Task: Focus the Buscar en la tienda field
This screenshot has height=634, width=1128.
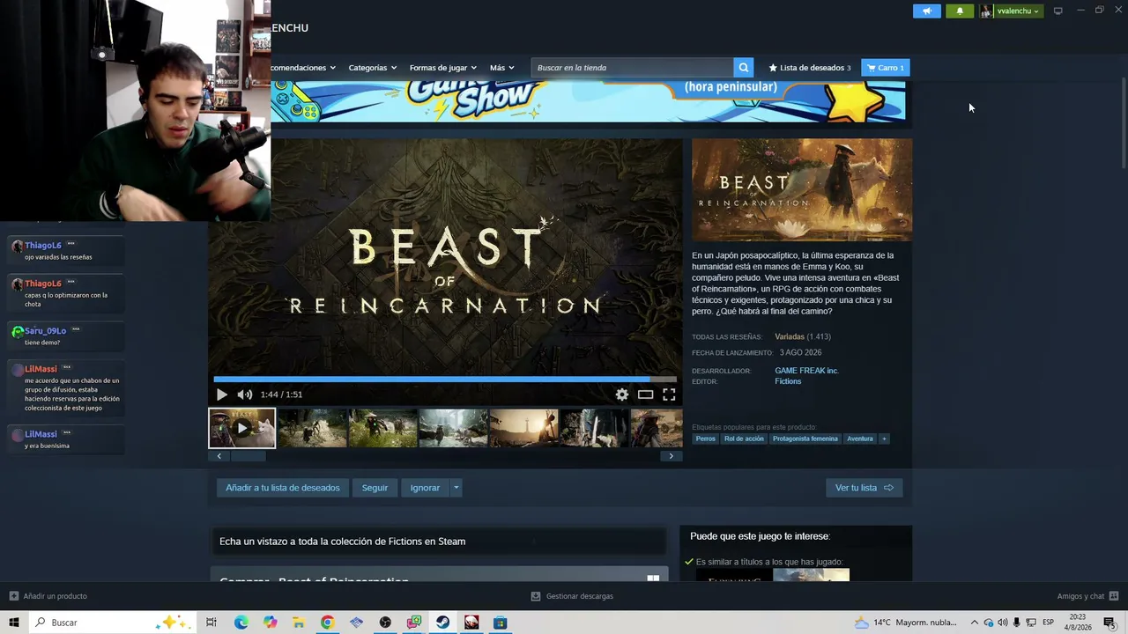Action: [633, 68]
